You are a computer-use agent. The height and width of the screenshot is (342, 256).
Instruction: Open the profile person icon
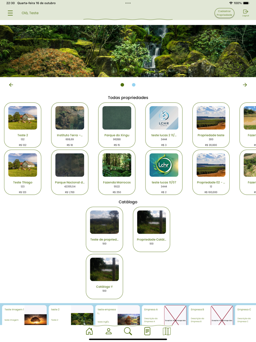109,331
